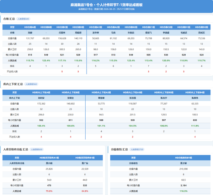Viewport: 213px width, 195px height.
Task: Click total operations value 156,628
Action: pyautogui.click(x=62, y=38)
